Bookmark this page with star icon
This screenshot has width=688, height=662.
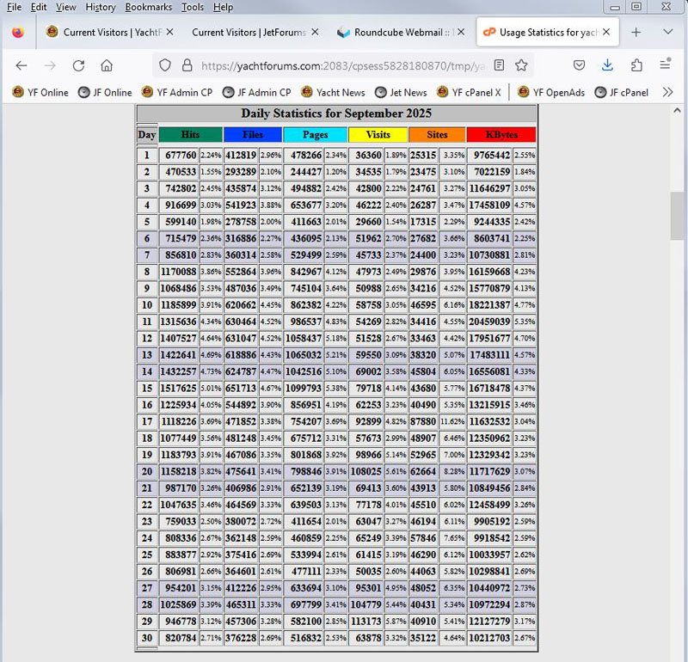tap(521, 65)
